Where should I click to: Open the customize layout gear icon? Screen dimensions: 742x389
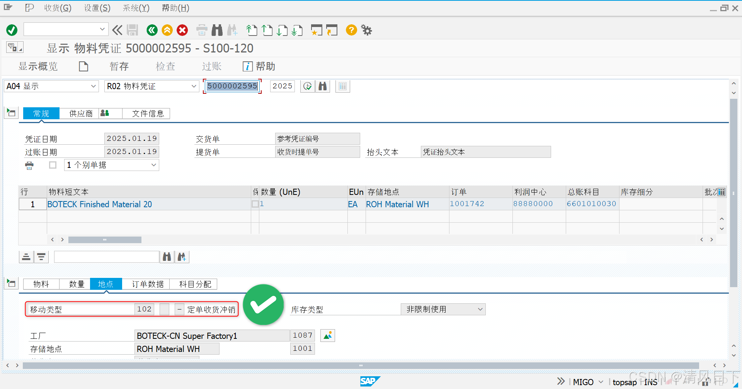click(x=366, y=30)
